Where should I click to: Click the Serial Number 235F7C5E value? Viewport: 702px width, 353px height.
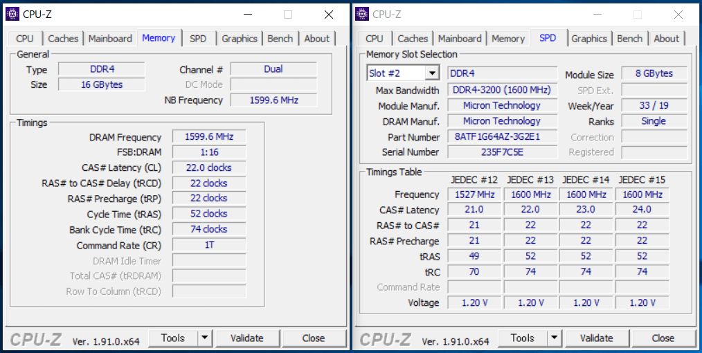[x=503, y=152]
